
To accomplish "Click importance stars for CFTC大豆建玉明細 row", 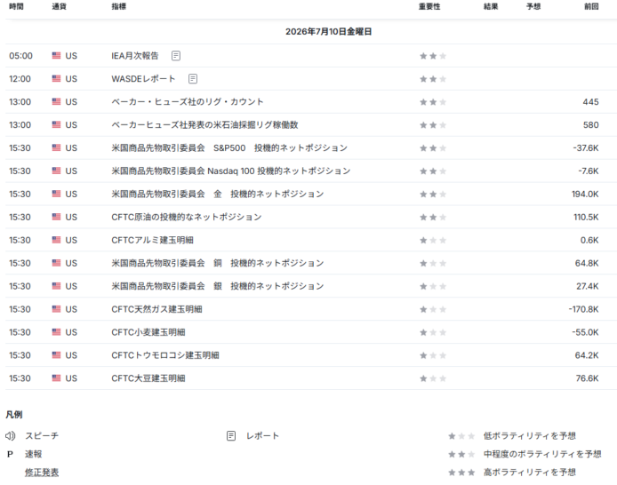I will [x=433, y=378].
